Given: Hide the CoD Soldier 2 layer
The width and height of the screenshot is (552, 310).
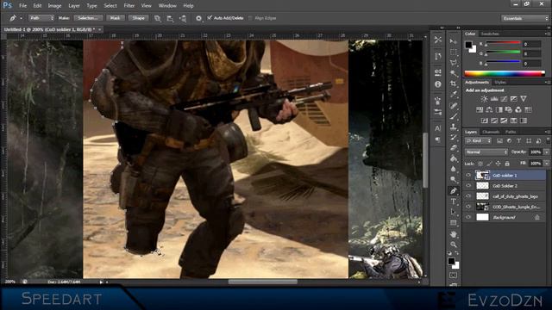Looking at the screenshot, I should click(468, 186).
